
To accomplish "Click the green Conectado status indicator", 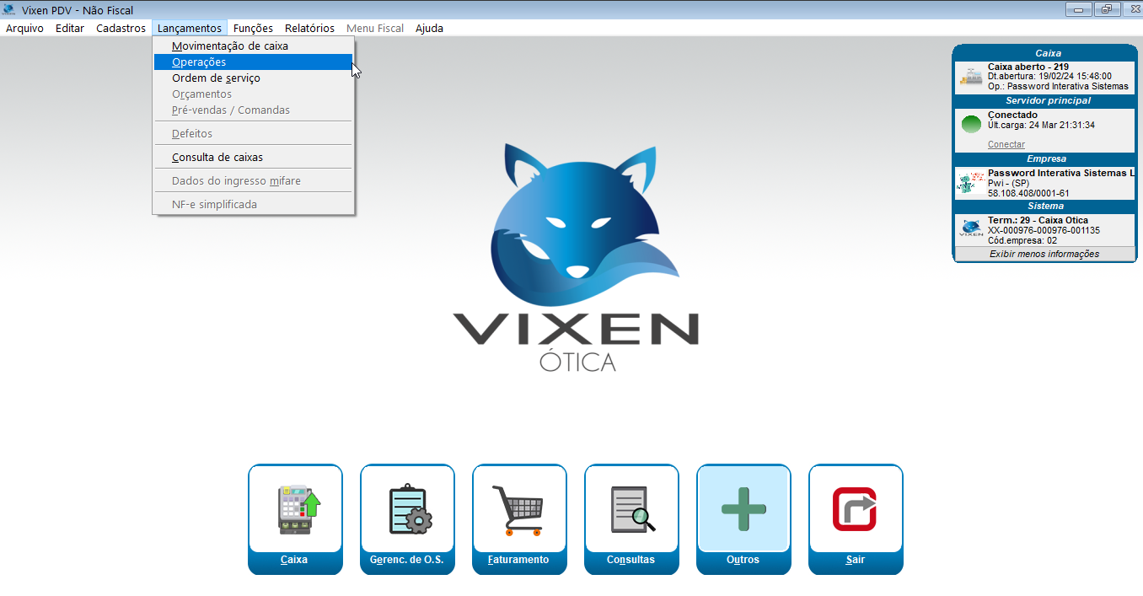I will 972,124.
